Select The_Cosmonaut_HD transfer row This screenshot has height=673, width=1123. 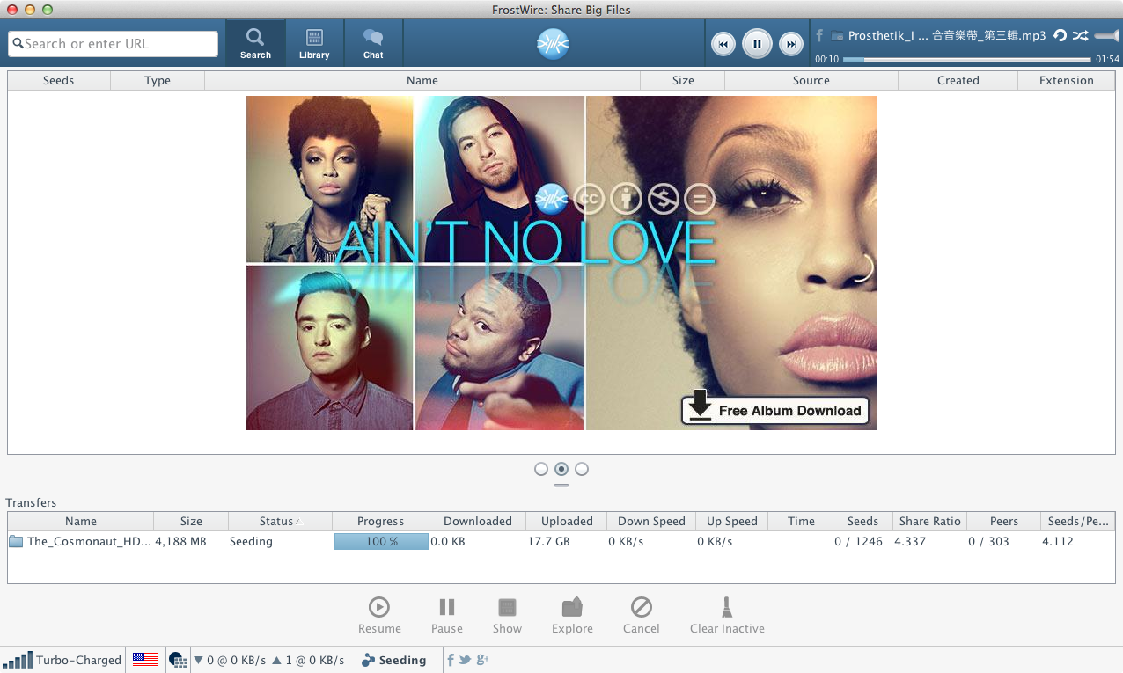pos(88,542)
